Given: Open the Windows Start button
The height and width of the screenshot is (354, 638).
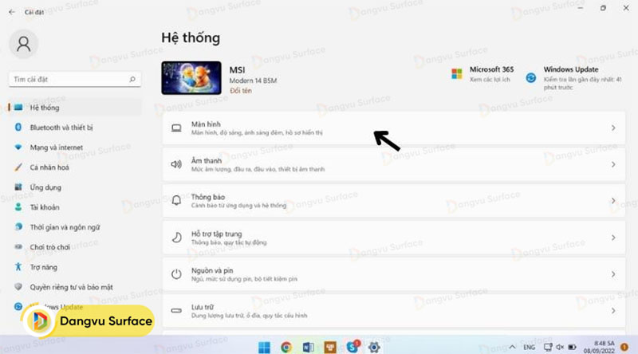Looking at the screenshot, I should (264, 347).
